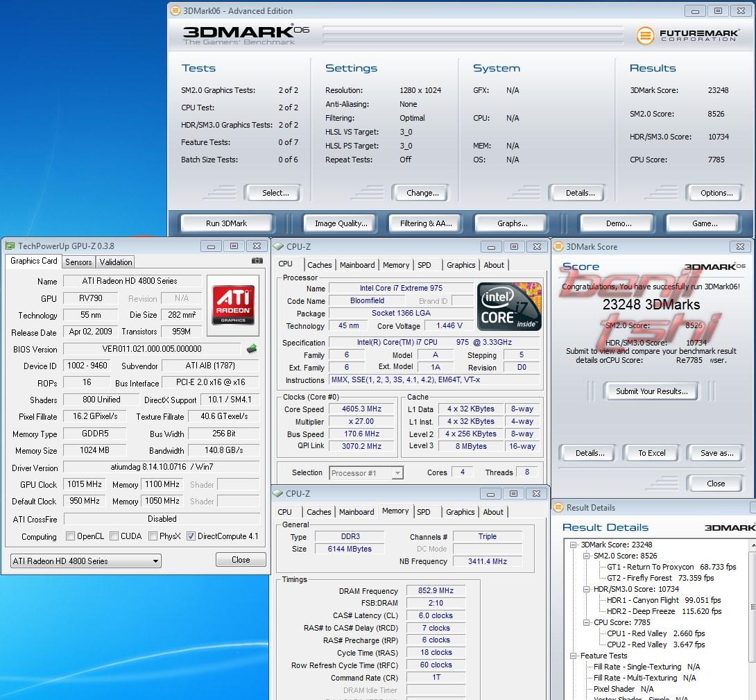Enable the PhysX checkbox

[x=153, y=536]
